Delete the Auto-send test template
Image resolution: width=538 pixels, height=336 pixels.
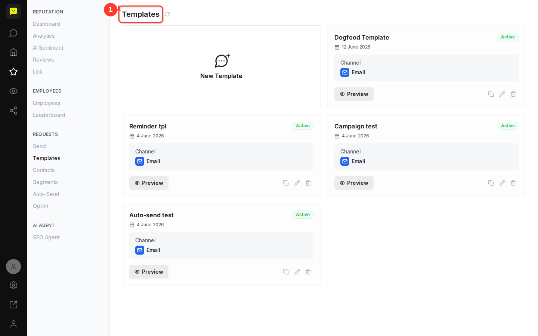(308, 272)
